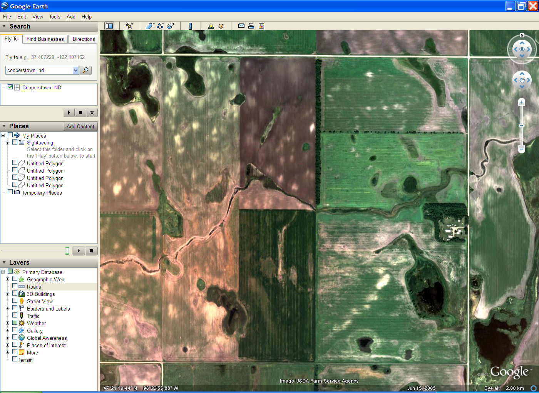539x393 pixels.
Task: Select the Add Path tool
Action: (160, 26)
